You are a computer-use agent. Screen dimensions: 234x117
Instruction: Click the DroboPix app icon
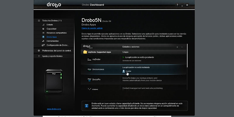point(89,80)
